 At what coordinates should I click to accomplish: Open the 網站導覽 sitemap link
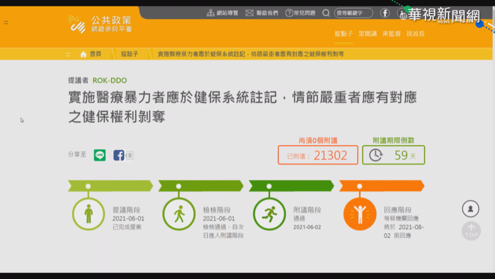pos(227,13)
